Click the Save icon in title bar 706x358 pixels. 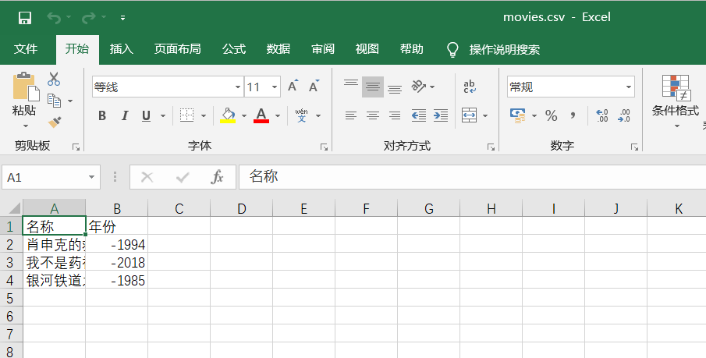tap(24, 17)
